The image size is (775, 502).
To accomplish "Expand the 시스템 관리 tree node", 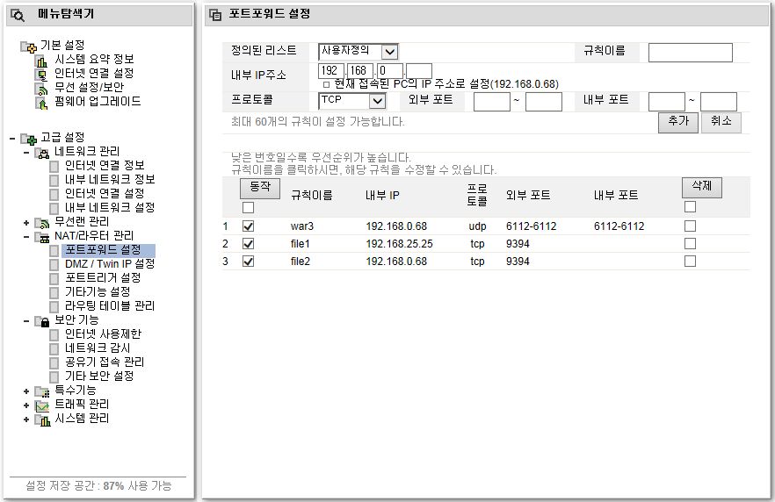I will (x=26, y=420).
